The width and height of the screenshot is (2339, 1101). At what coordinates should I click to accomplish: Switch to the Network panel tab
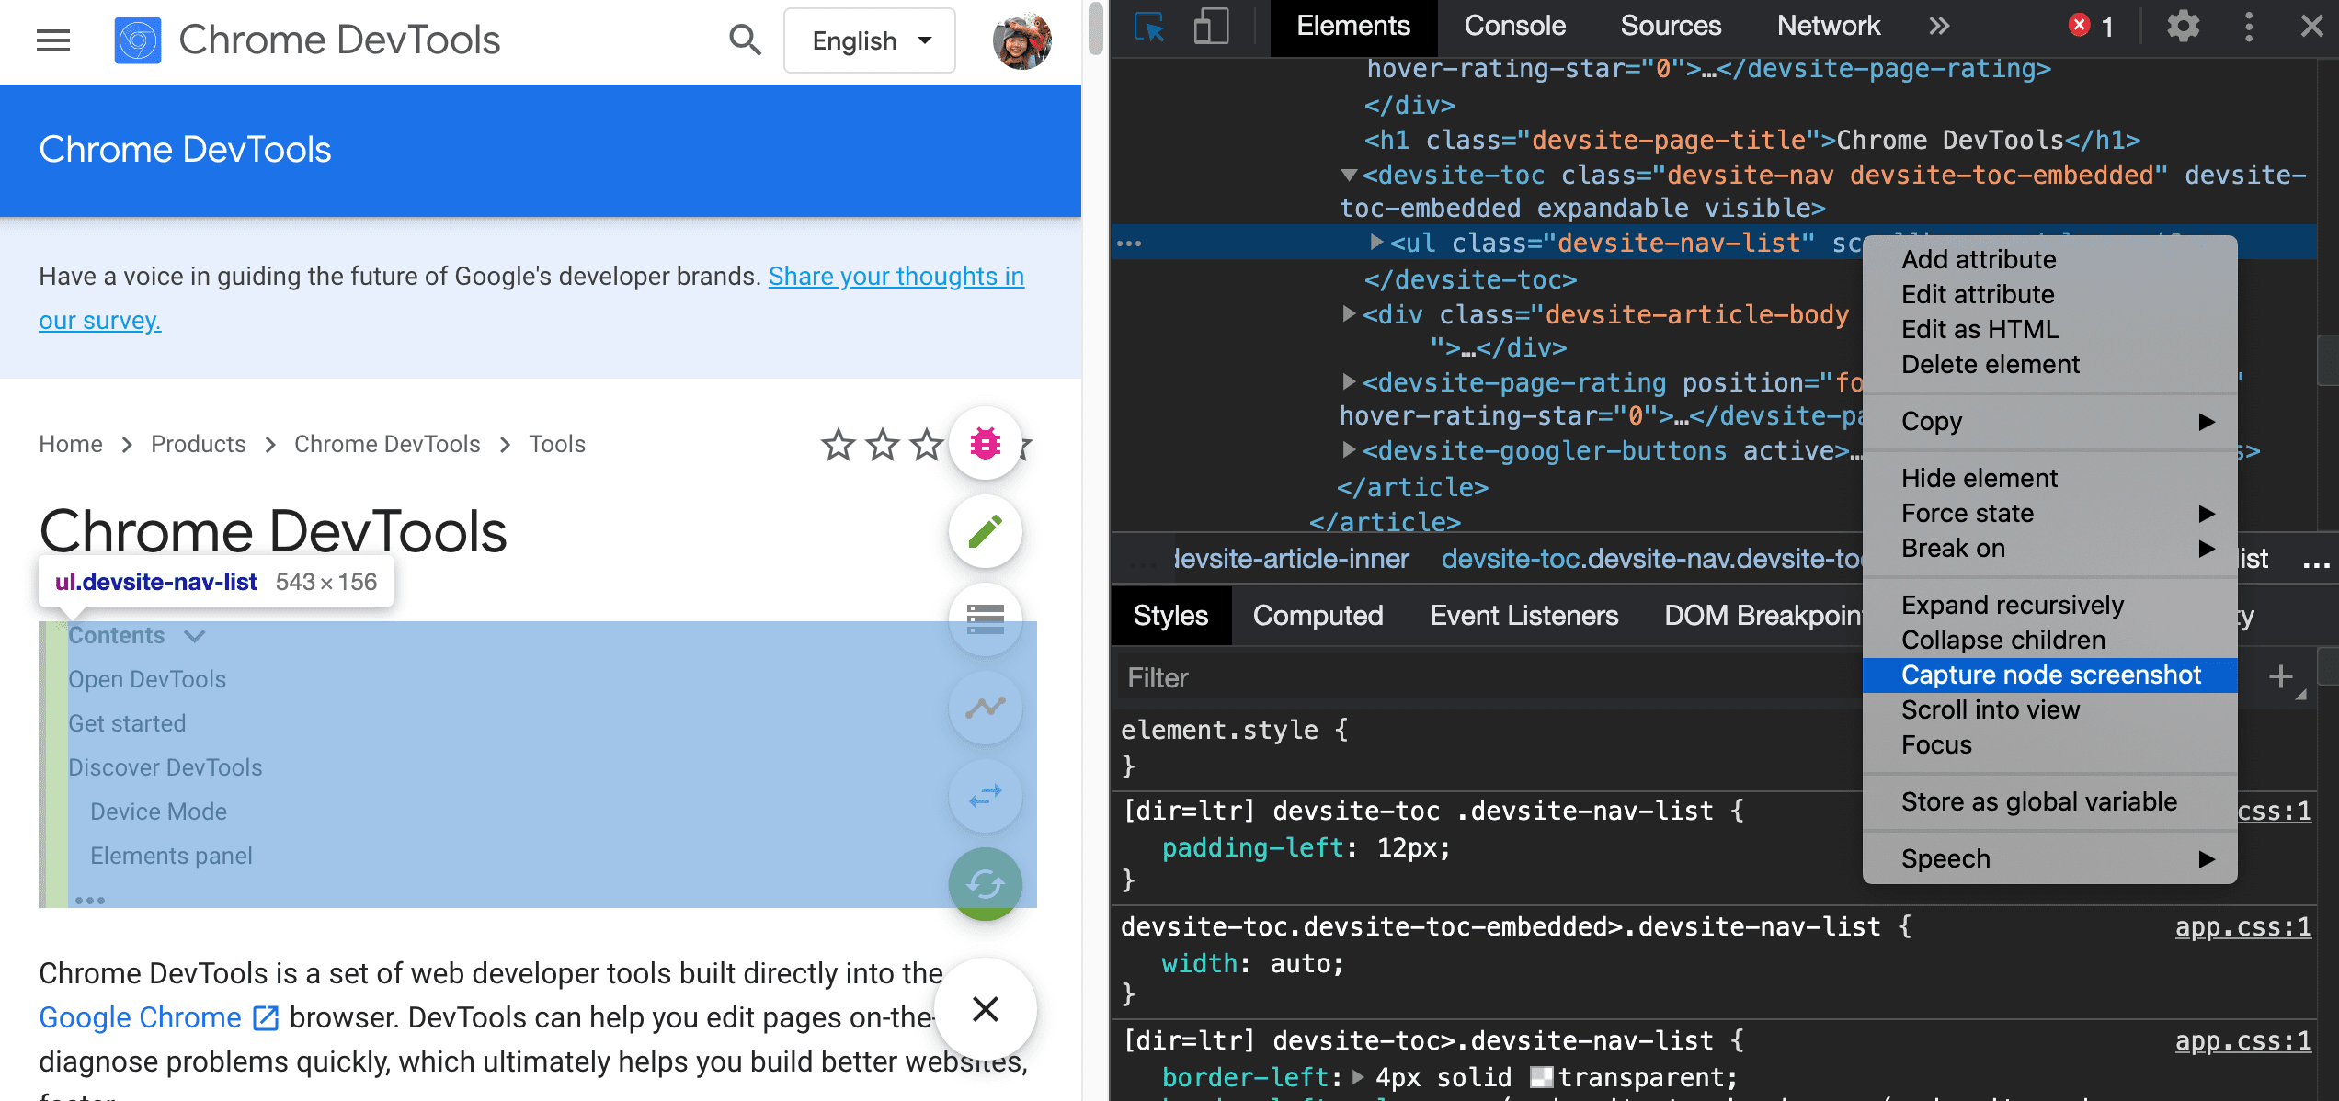point(1828,26)
